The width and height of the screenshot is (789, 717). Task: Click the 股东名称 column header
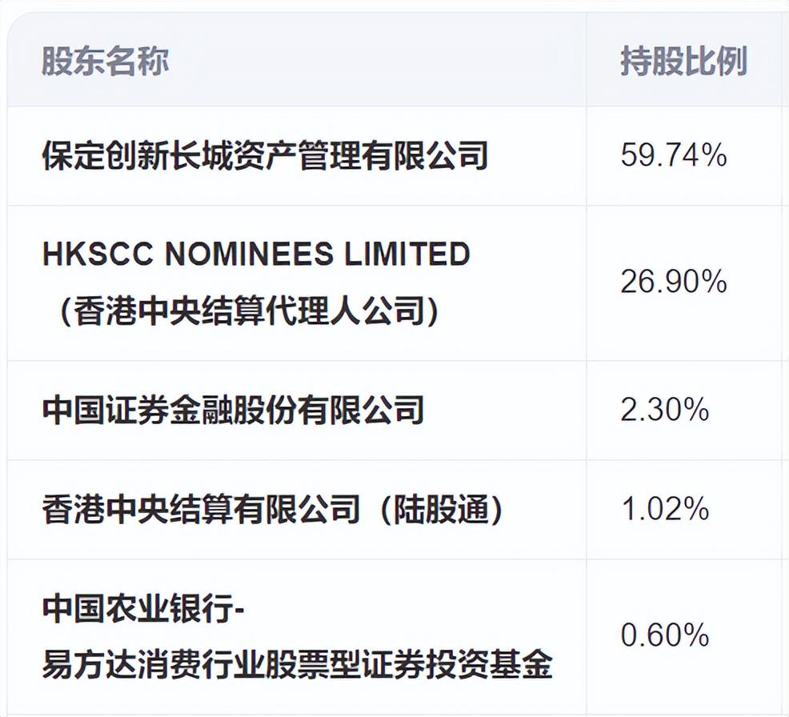pos(105,62)
